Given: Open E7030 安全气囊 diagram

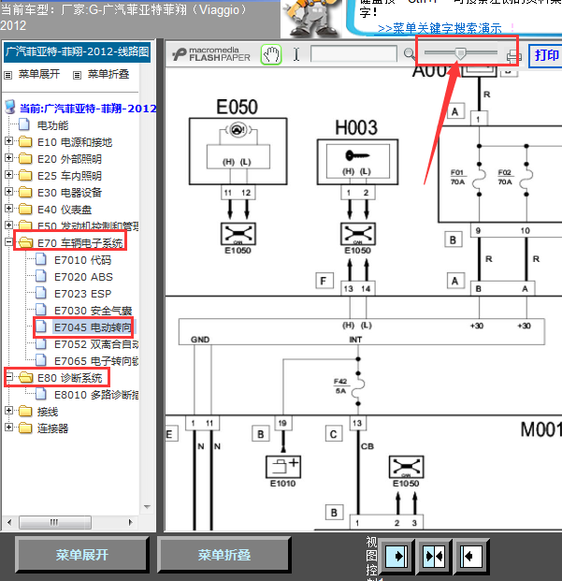Looking at the screenshot, I should pos(93,311).
